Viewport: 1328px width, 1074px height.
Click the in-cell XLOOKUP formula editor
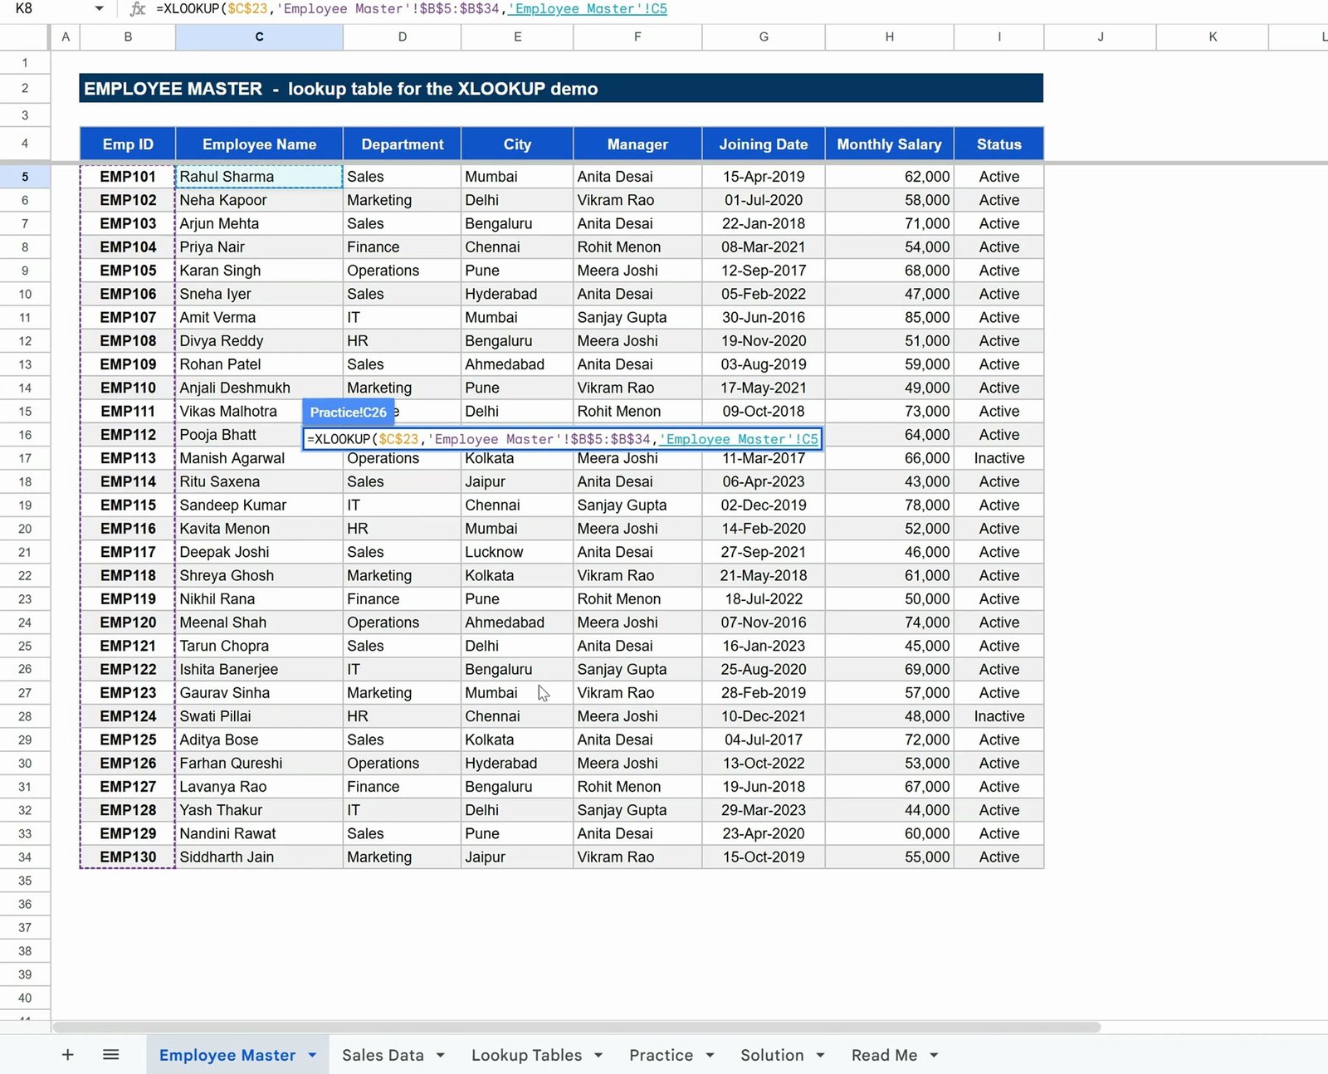562,439
